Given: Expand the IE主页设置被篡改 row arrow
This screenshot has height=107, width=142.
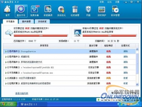Looking at the screenshot, I should (6, 78).
